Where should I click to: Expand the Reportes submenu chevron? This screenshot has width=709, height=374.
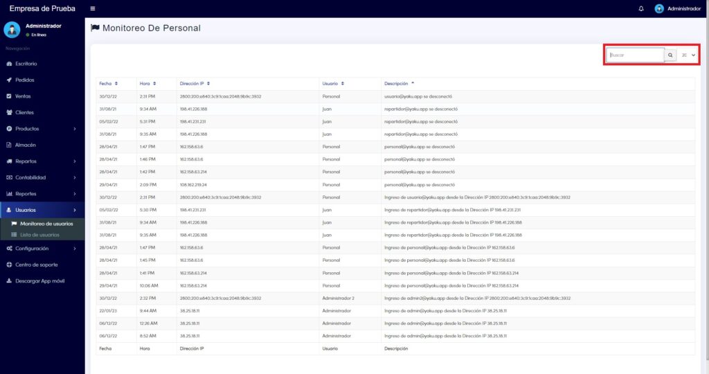click(75, 194)
